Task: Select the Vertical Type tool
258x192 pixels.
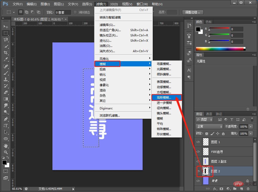Action: point(6,126)
